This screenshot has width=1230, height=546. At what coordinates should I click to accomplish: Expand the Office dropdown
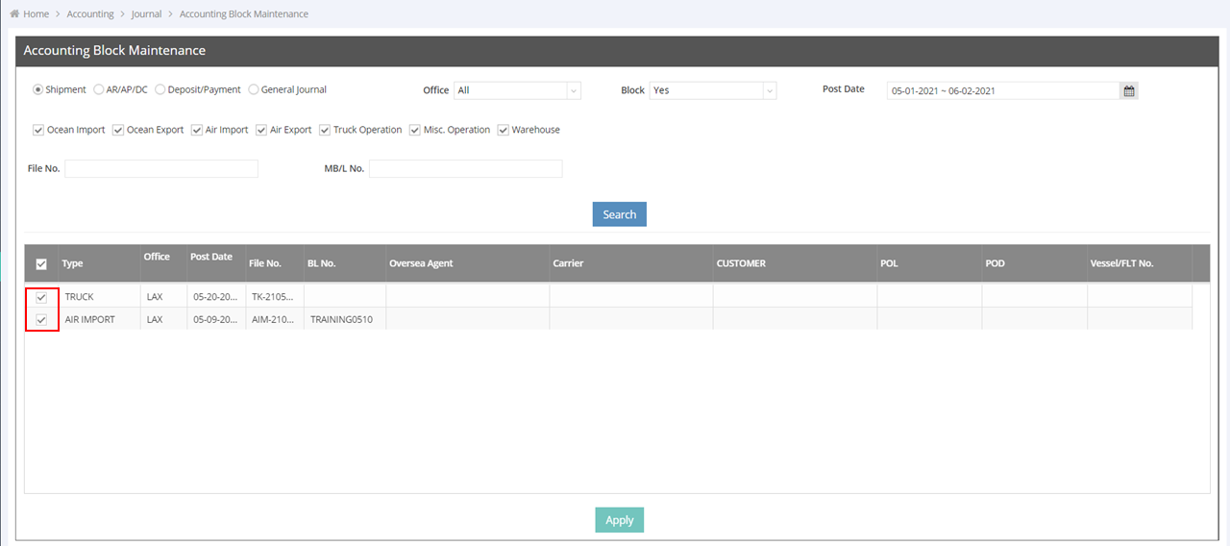[518, 90]
